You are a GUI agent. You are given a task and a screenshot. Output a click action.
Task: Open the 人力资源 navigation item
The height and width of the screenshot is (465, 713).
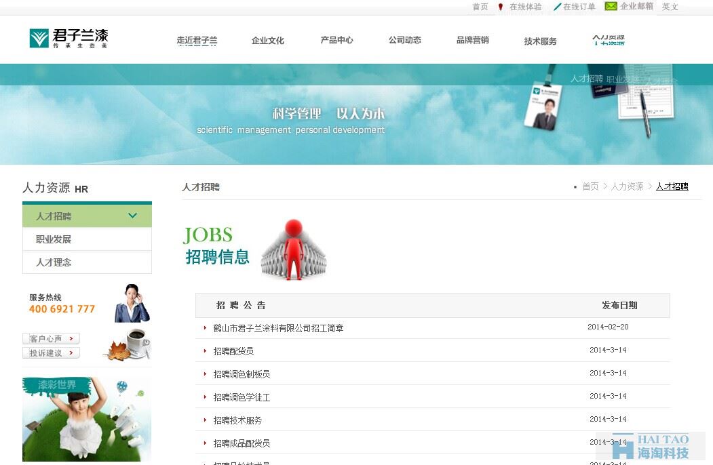tap(609, 40)
